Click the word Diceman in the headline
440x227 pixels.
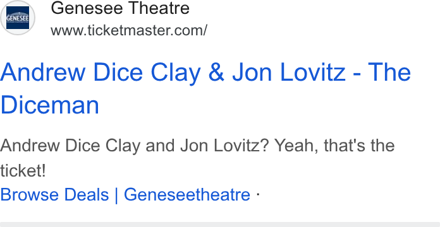click(50, 105)
